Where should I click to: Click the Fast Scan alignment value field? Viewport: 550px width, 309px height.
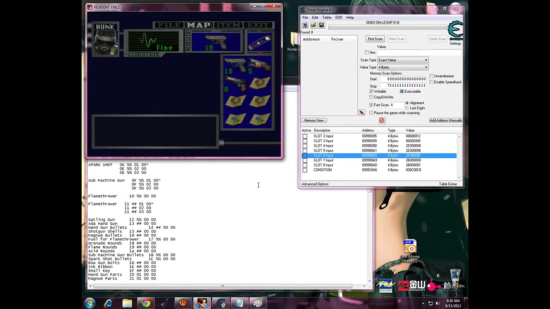click(x=397, y=105)
